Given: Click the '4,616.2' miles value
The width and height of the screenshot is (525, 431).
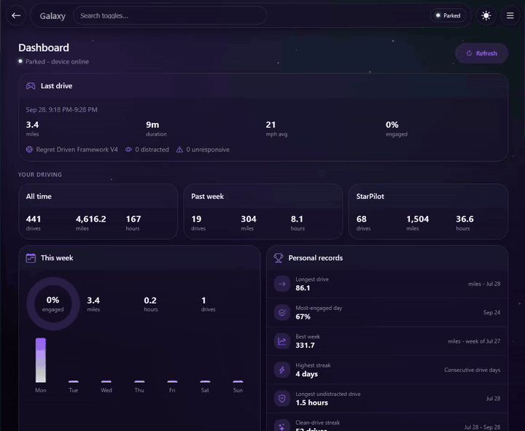Looking at the screenshot, I should (90, 219).
